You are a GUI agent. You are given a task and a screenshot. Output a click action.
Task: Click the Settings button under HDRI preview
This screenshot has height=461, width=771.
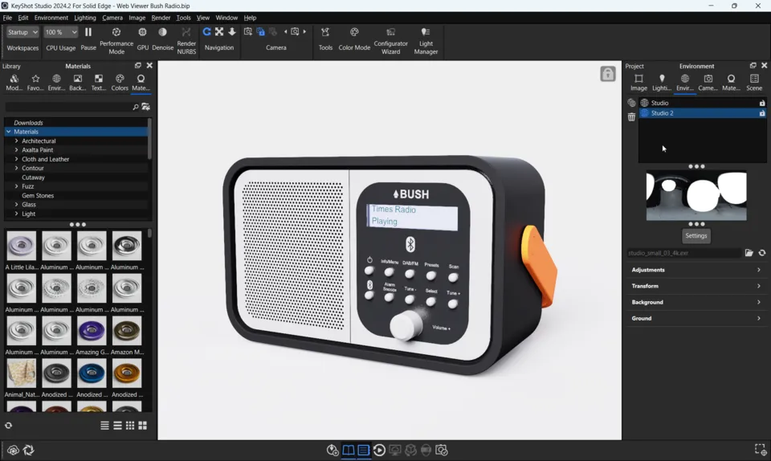tap(696, 236)
